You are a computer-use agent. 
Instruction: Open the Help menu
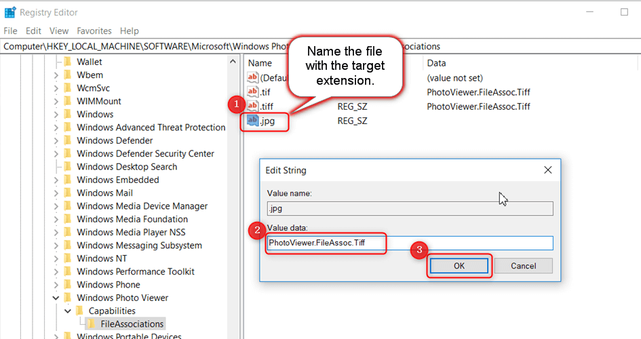click(x=129, y=31)
